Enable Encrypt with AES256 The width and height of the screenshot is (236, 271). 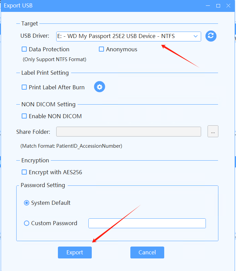(24, 172)
